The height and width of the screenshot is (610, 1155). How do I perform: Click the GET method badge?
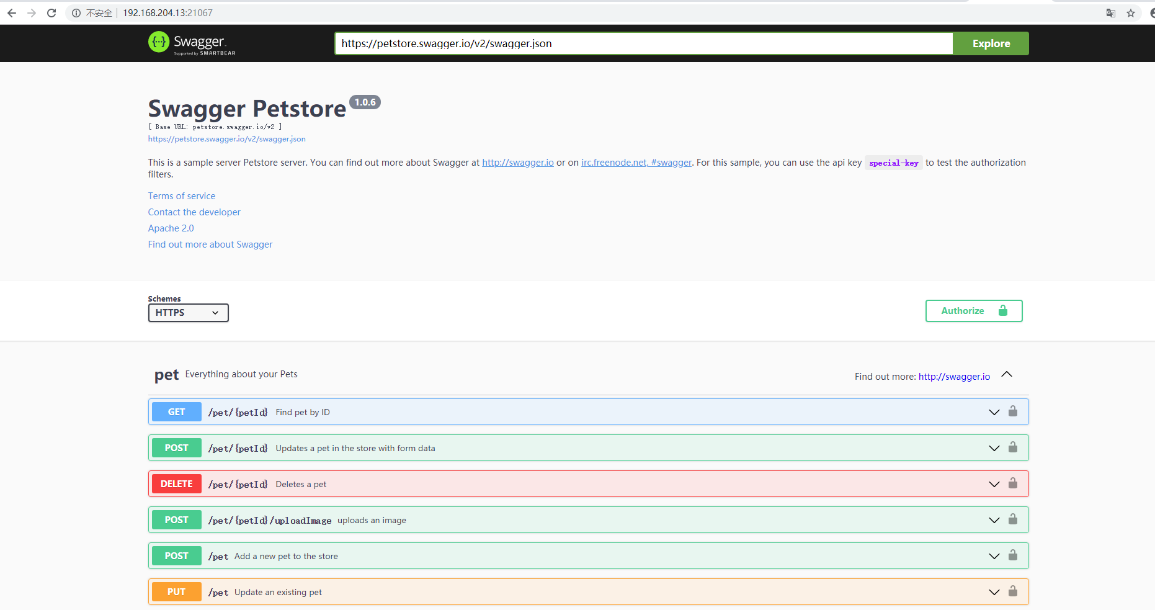click(x=176, y=412)
